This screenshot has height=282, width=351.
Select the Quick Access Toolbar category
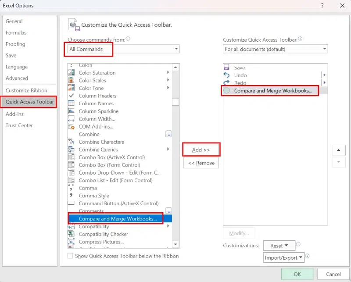30,102
